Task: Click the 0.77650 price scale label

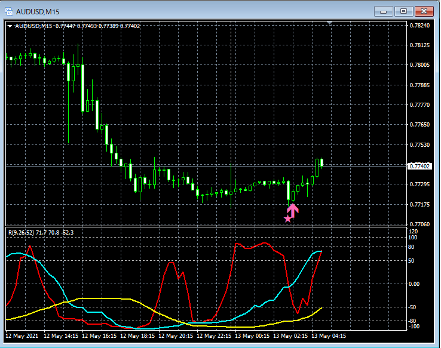Action: point(419,124)
